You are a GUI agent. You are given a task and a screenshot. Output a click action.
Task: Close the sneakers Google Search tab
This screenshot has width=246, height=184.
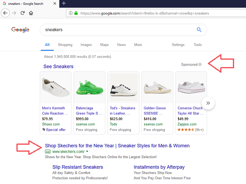(x=55, y=3)
